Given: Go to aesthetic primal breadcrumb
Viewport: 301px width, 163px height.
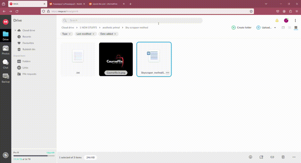Looking at the screenshot, I should tap(111, 27).
